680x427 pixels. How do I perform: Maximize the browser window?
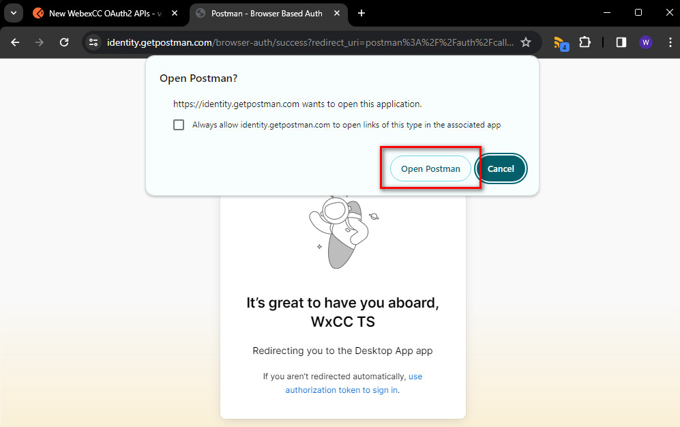coord(638,12)
